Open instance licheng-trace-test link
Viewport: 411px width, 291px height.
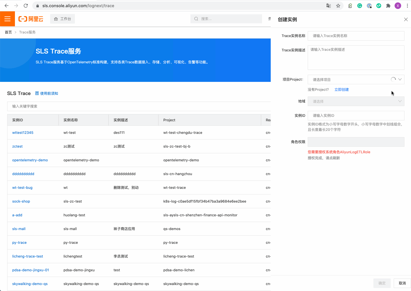click(27, 256)
